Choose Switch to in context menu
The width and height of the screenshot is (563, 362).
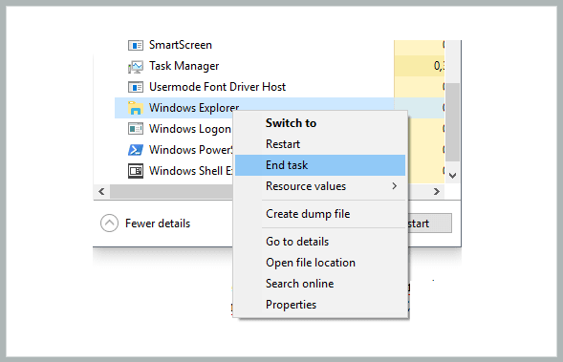(x=320, y=123)
